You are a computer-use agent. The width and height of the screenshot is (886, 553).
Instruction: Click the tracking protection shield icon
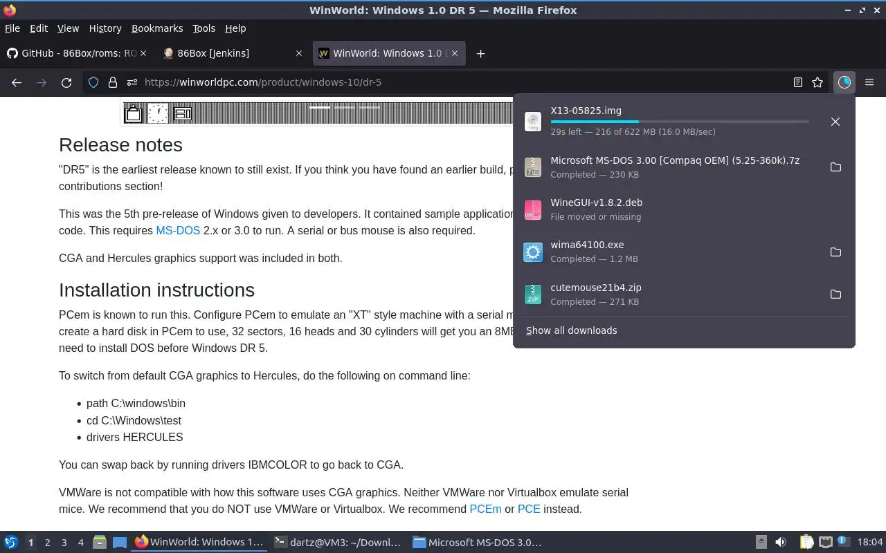pyautogui.click(x=93, y=82)
